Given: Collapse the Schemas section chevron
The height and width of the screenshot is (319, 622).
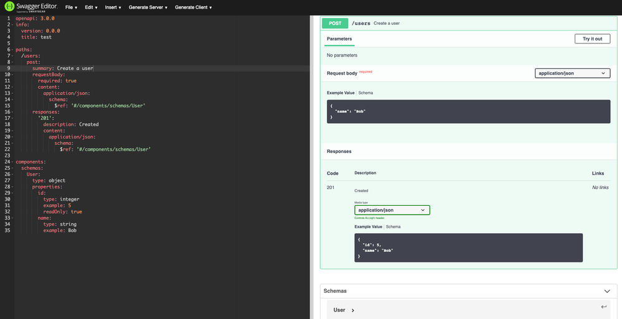Looking at the screenshot, I should 606,290.
